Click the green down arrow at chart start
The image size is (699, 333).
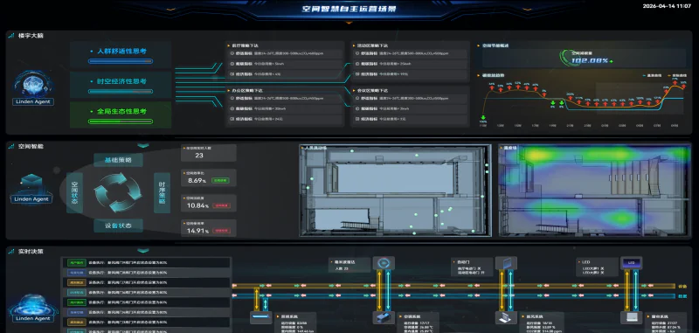483,118
